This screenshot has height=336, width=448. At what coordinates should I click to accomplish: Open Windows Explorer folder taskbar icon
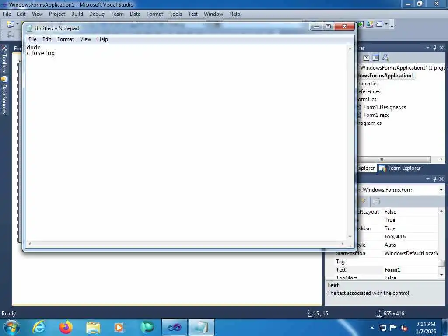tap(93, 327)
